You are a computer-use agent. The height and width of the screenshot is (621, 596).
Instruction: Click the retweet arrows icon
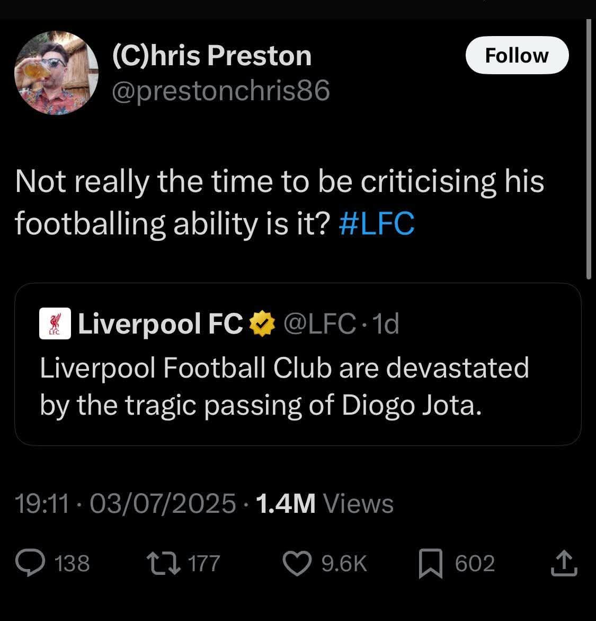click(164, 563)
